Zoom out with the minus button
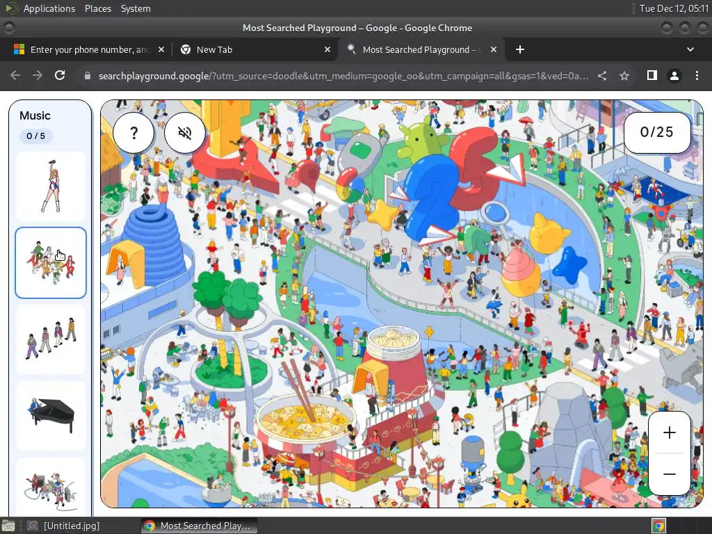 point(670,474)
